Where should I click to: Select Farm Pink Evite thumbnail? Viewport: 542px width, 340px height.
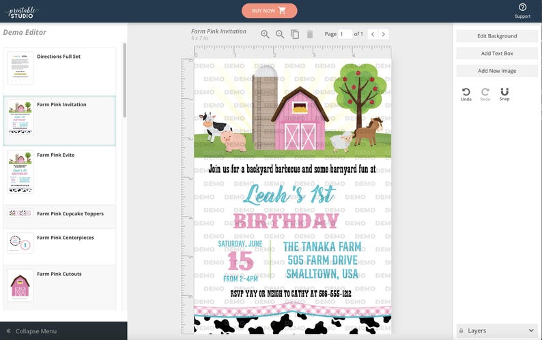pos(20,171)
